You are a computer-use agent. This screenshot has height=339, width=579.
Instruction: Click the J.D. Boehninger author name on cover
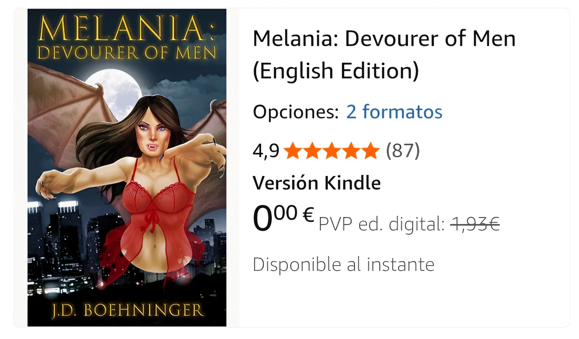tap(128, 310)
